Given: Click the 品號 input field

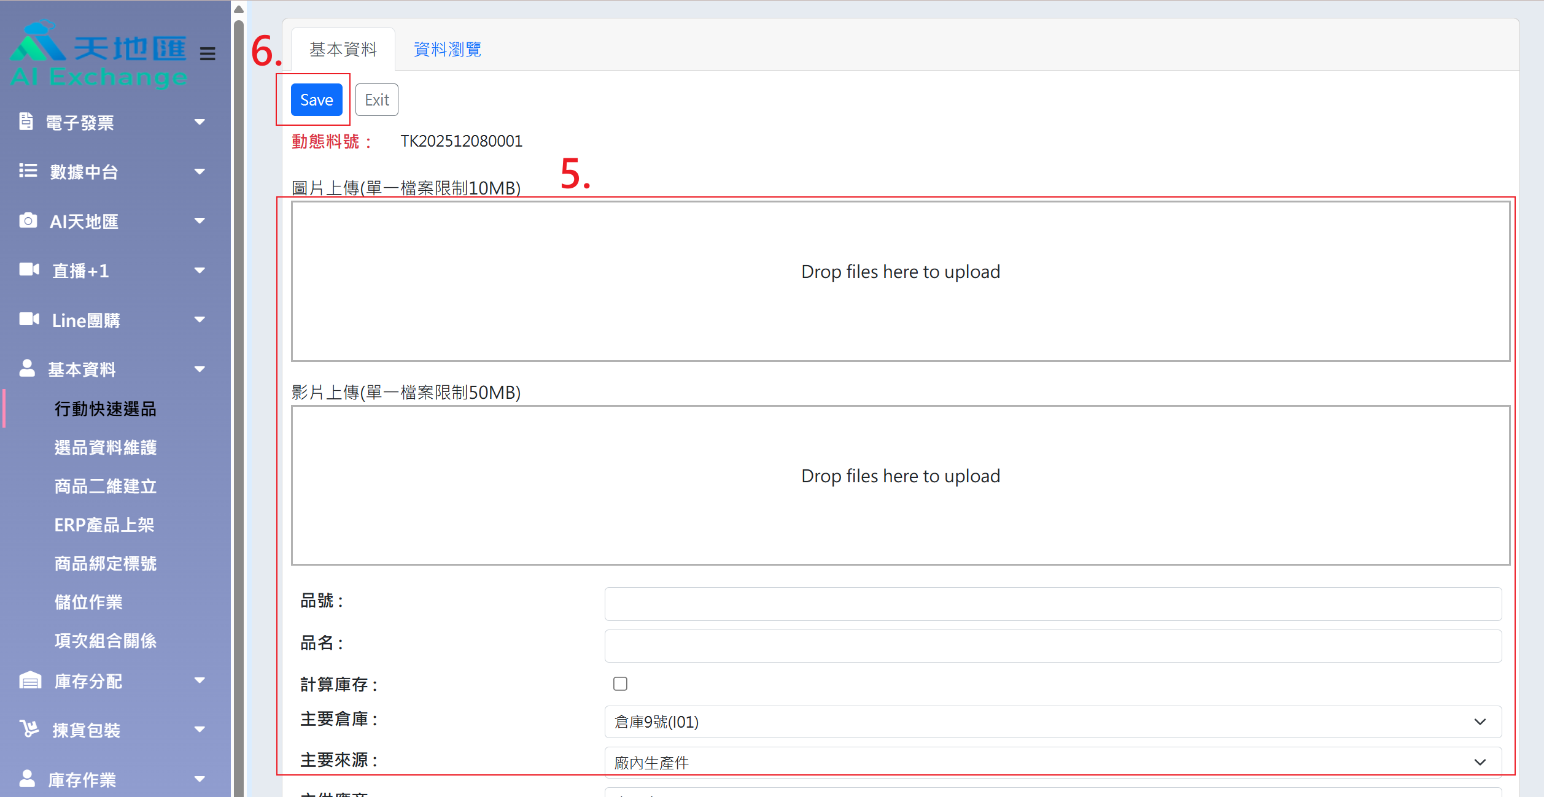Looking at the screenshot, I should pos(1052,604).
